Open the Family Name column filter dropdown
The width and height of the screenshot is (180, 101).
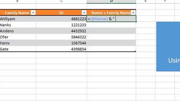[x=33, y=13]
